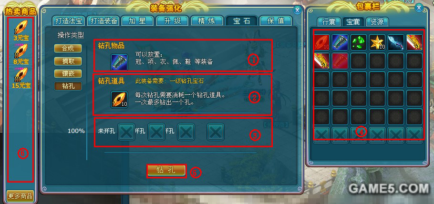Select the gold star item in bag
This screenshot has width=434, height=204.
[x=377, y=42]
